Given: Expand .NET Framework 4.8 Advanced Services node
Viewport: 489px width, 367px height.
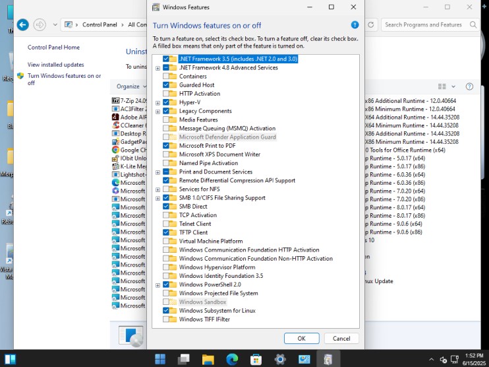Looking at the screenshot, I should (158, 68).
